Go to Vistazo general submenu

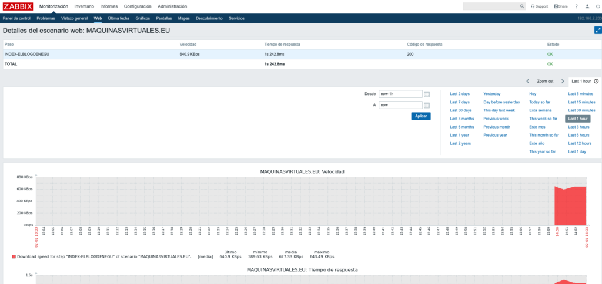coord(75,18)
